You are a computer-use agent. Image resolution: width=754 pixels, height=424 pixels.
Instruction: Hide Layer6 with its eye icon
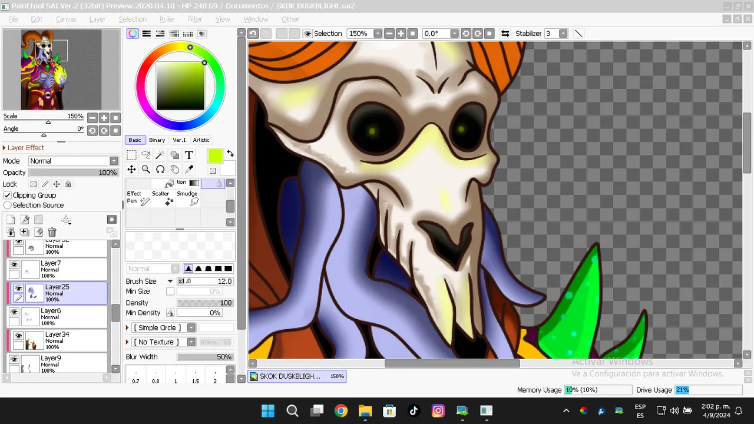click(14, 312)
